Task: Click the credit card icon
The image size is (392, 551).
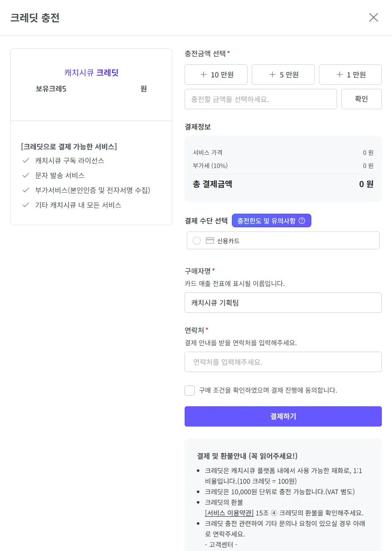Action: [210, 240]
